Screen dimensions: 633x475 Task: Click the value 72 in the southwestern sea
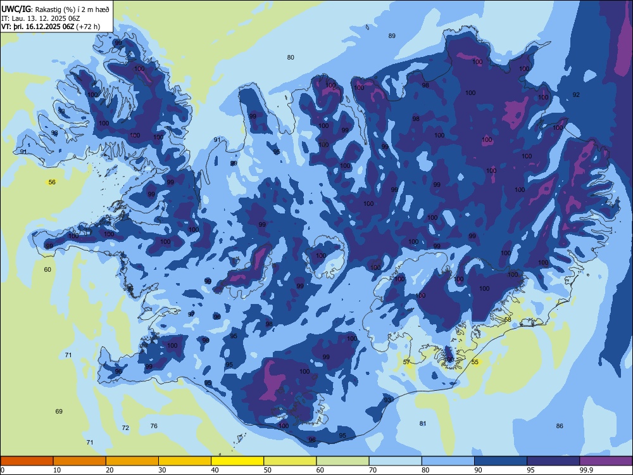pos(125,428)
